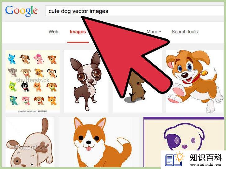Click the Google logo

click(21, 11)
